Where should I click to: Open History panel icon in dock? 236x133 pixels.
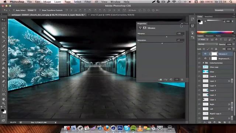tap(192, 19)
